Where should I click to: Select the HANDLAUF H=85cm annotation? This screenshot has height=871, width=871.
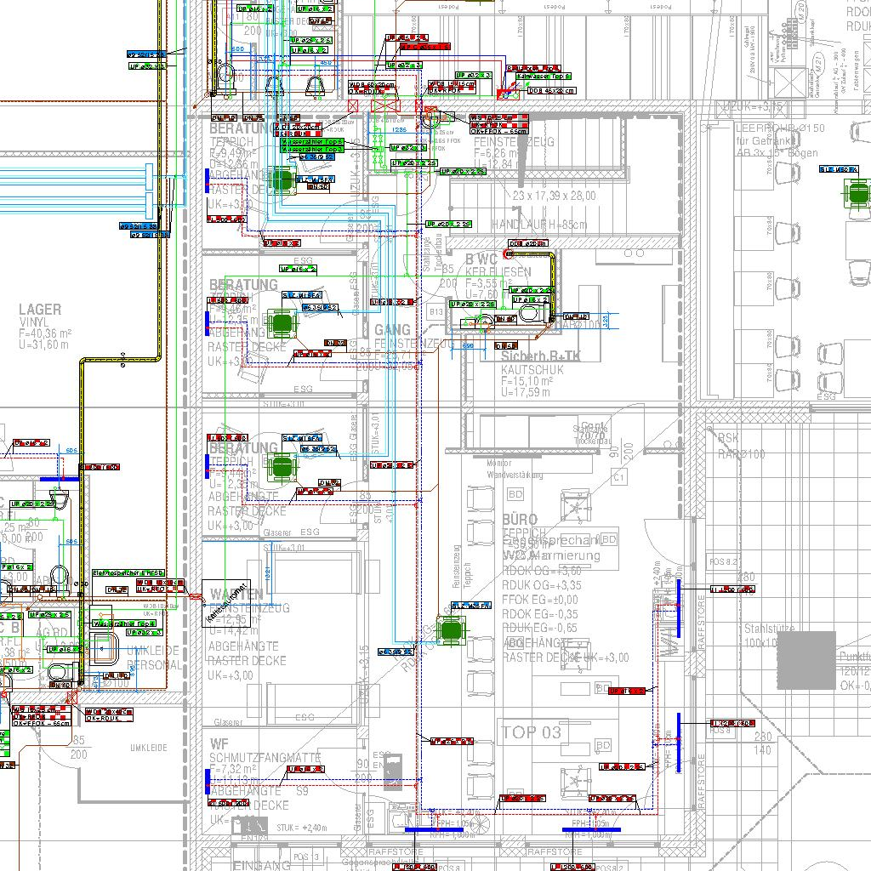[538, 225]
